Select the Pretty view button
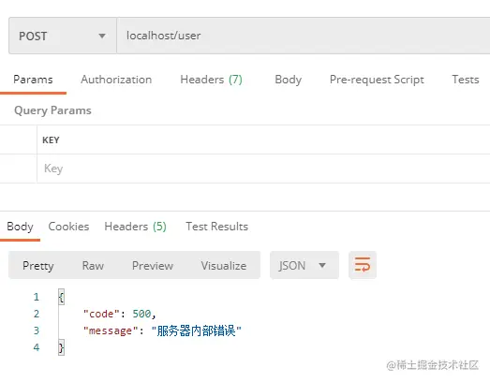 point(38,266)
